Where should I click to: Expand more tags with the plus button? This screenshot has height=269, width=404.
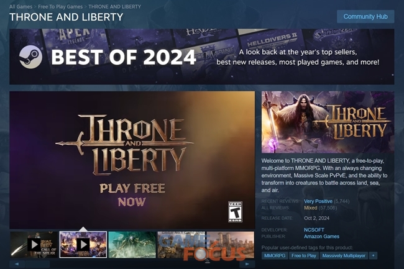373,255
